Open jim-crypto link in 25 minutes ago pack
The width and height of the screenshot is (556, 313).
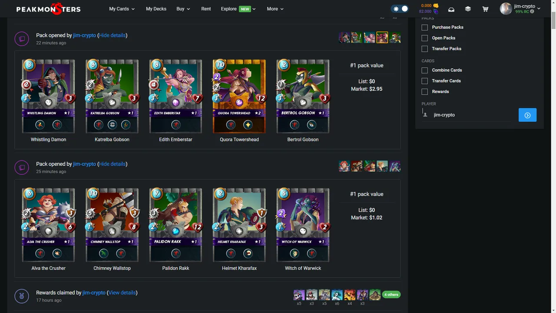tap(85, 164)
